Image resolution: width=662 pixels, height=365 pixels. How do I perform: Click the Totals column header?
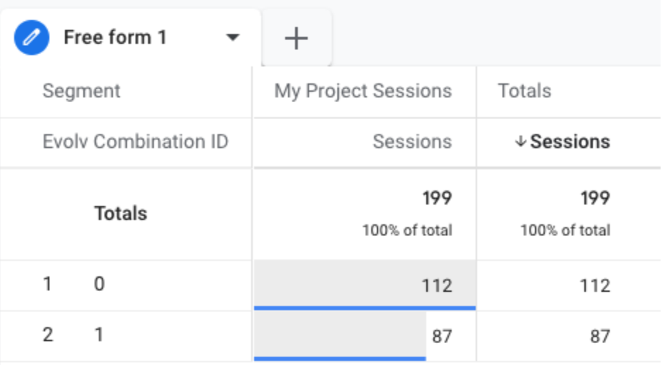(x=524, y=91)
